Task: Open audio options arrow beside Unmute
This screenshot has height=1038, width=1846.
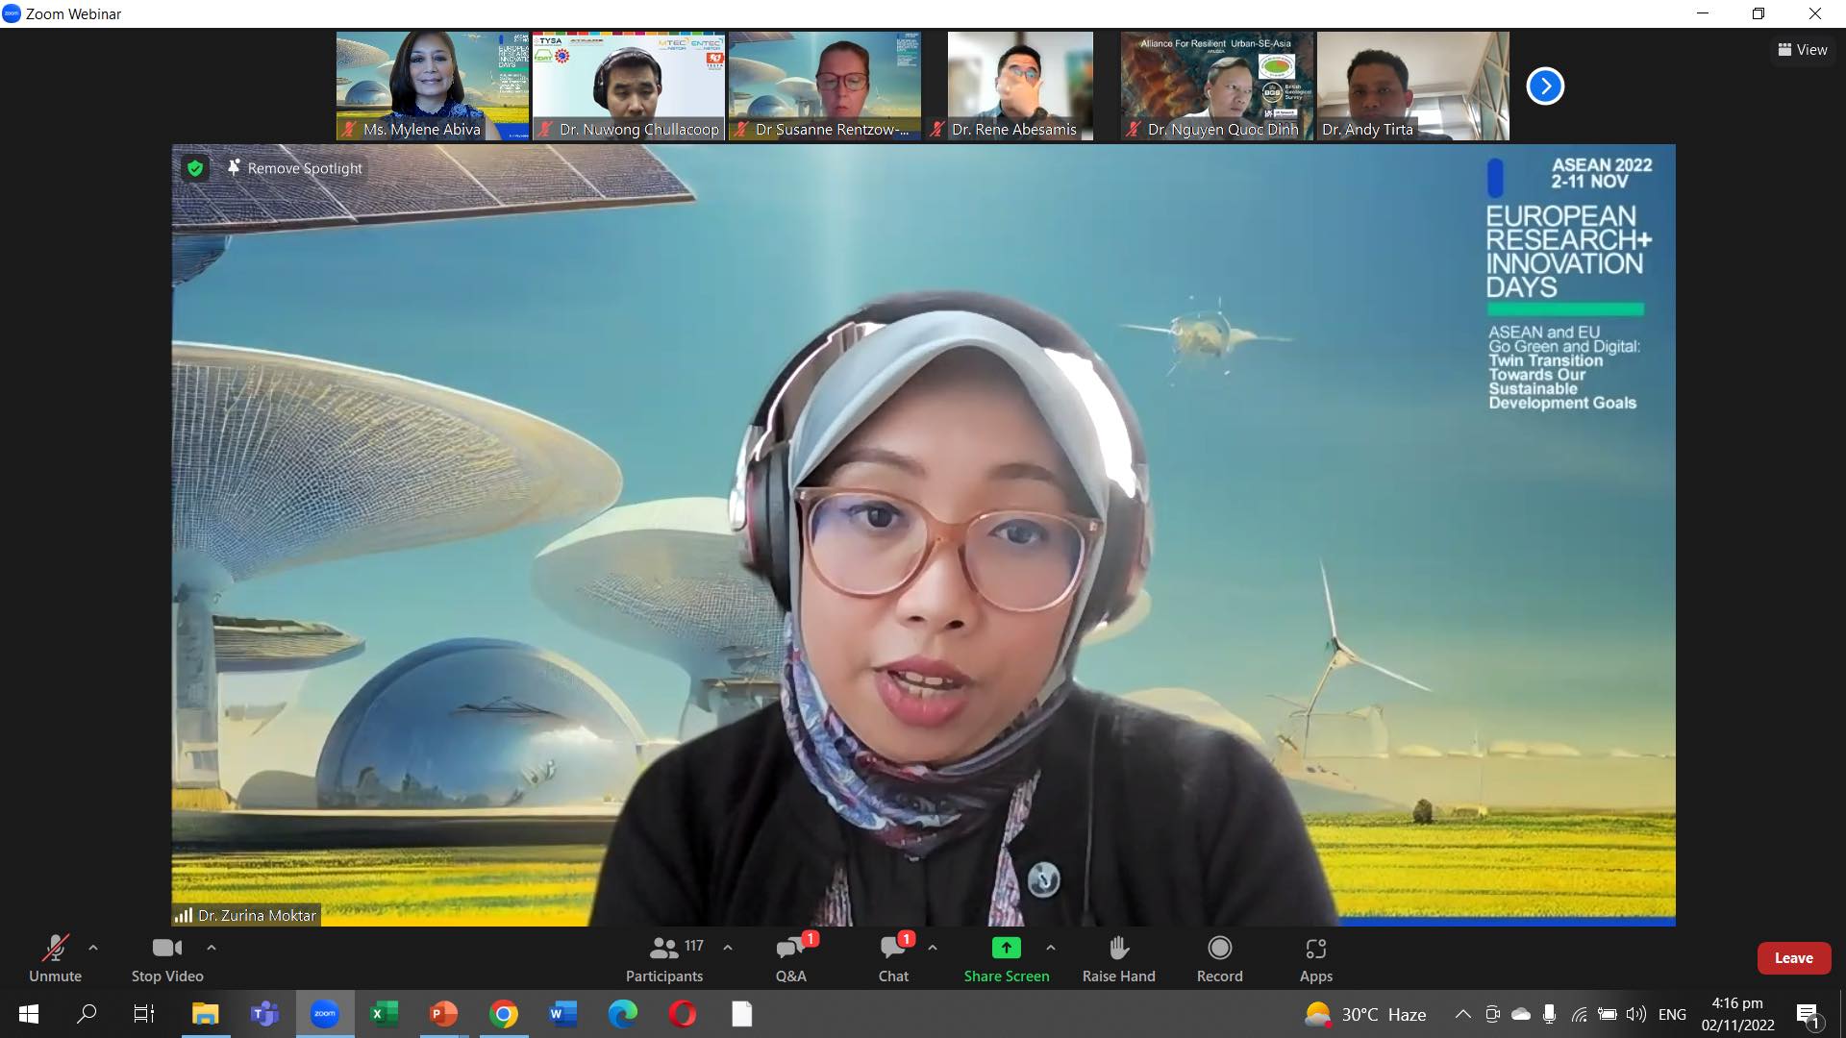Action: point(93,948)
